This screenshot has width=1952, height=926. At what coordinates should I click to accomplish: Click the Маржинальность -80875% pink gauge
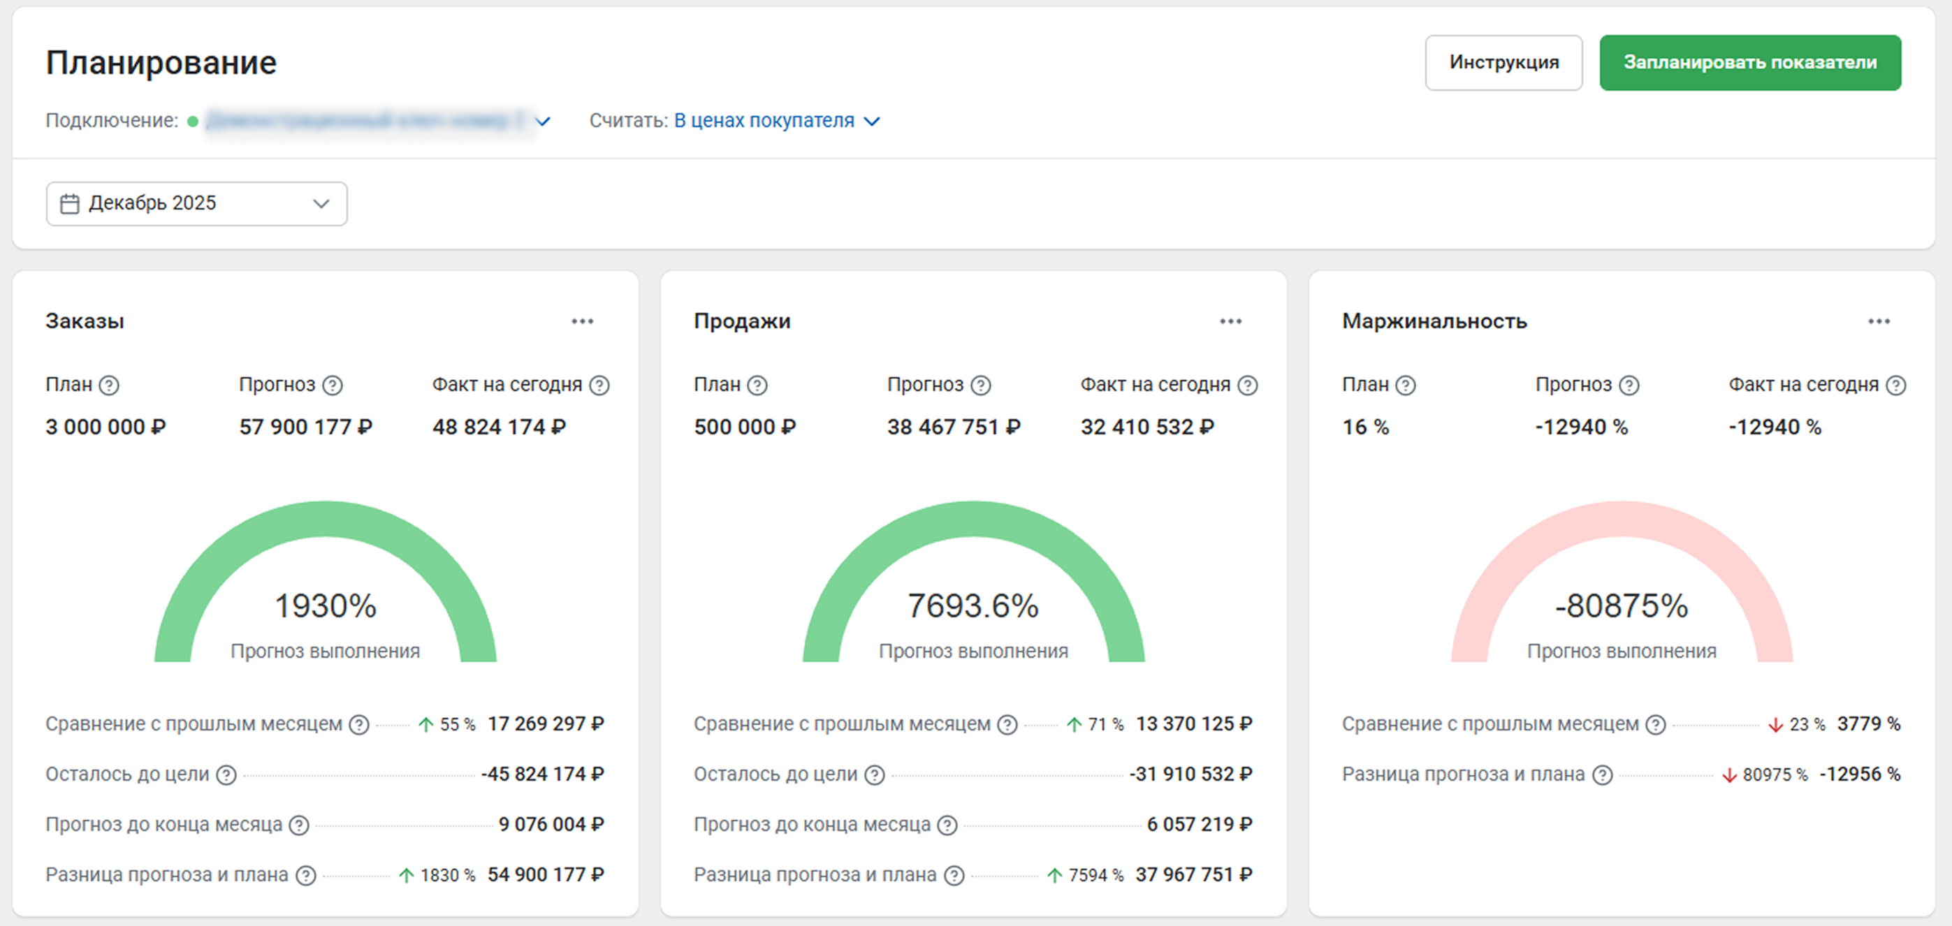click(1622, 519)
